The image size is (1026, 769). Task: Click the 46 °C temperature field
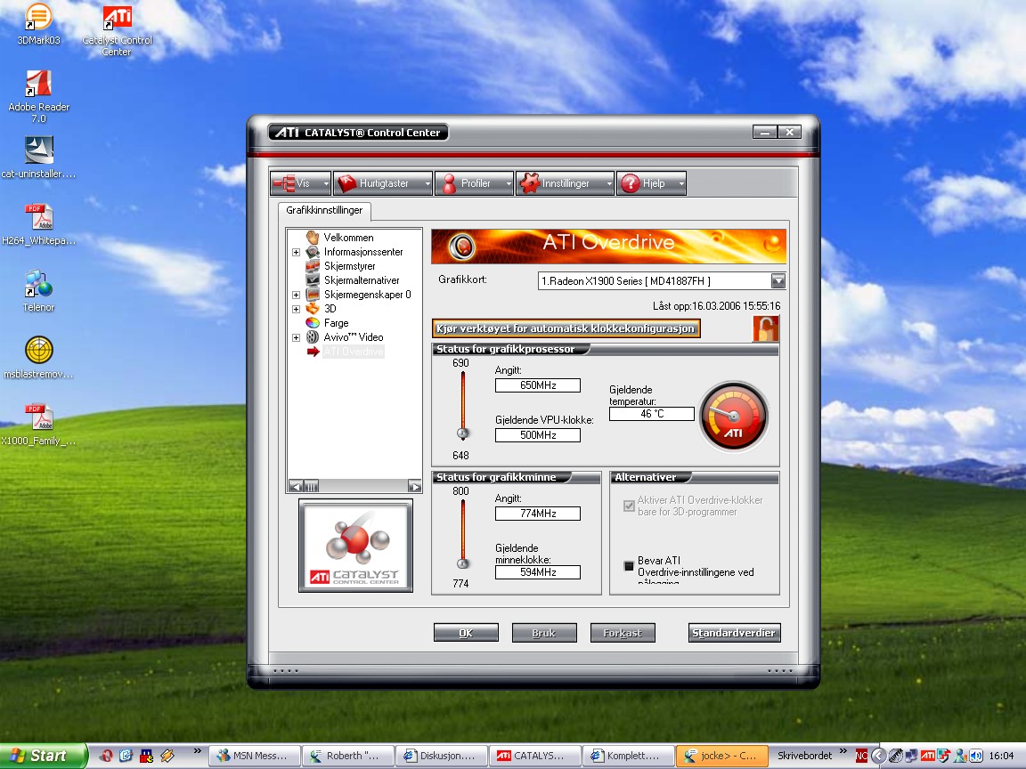pyautogui.click(x=652, y=414)
